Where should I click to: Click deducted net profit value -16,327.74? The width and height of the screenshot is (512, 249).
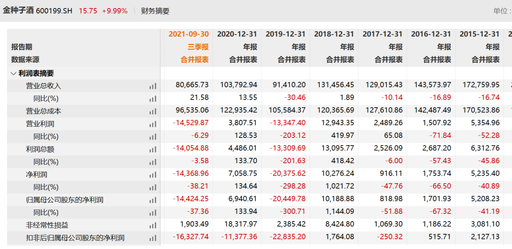[x=191, y=237]
